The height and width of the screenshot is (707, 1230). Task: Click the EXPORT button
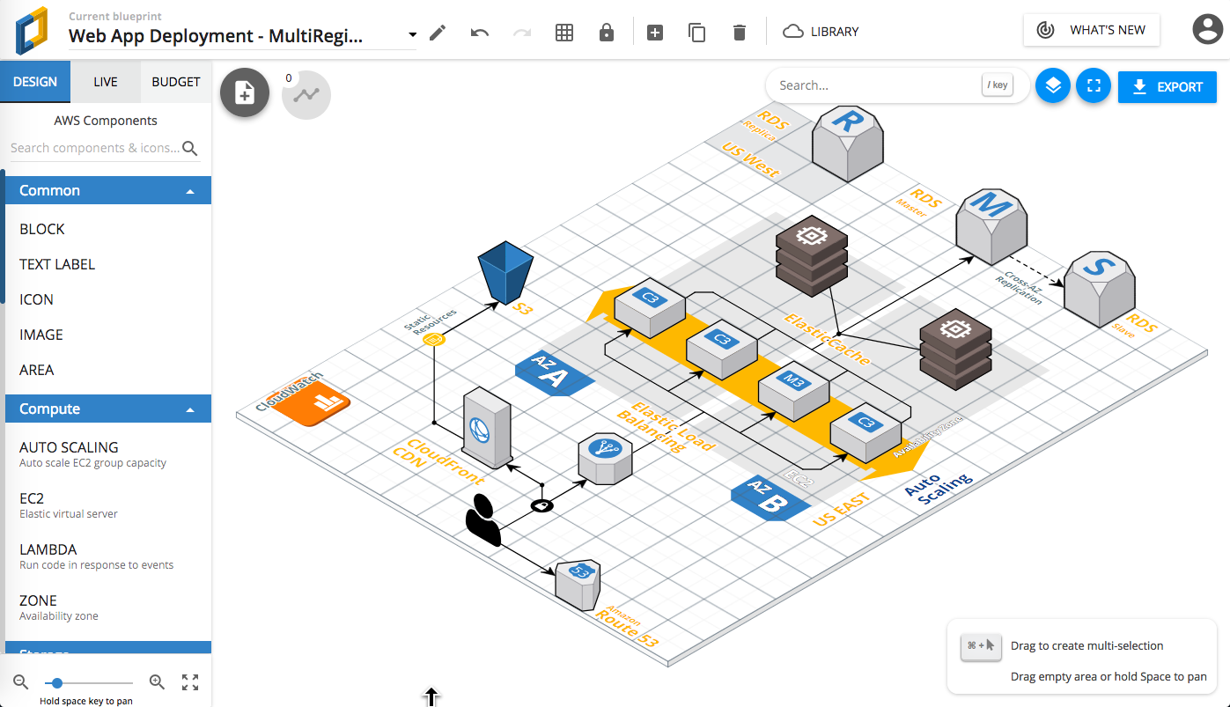point(1167,87)
